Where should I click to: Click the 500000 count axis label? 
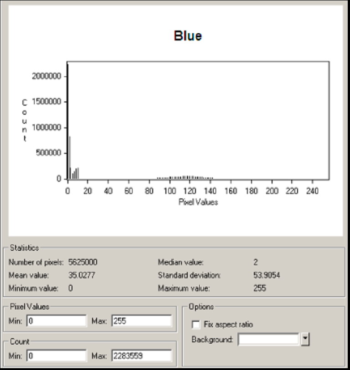(x=48, y=153)
